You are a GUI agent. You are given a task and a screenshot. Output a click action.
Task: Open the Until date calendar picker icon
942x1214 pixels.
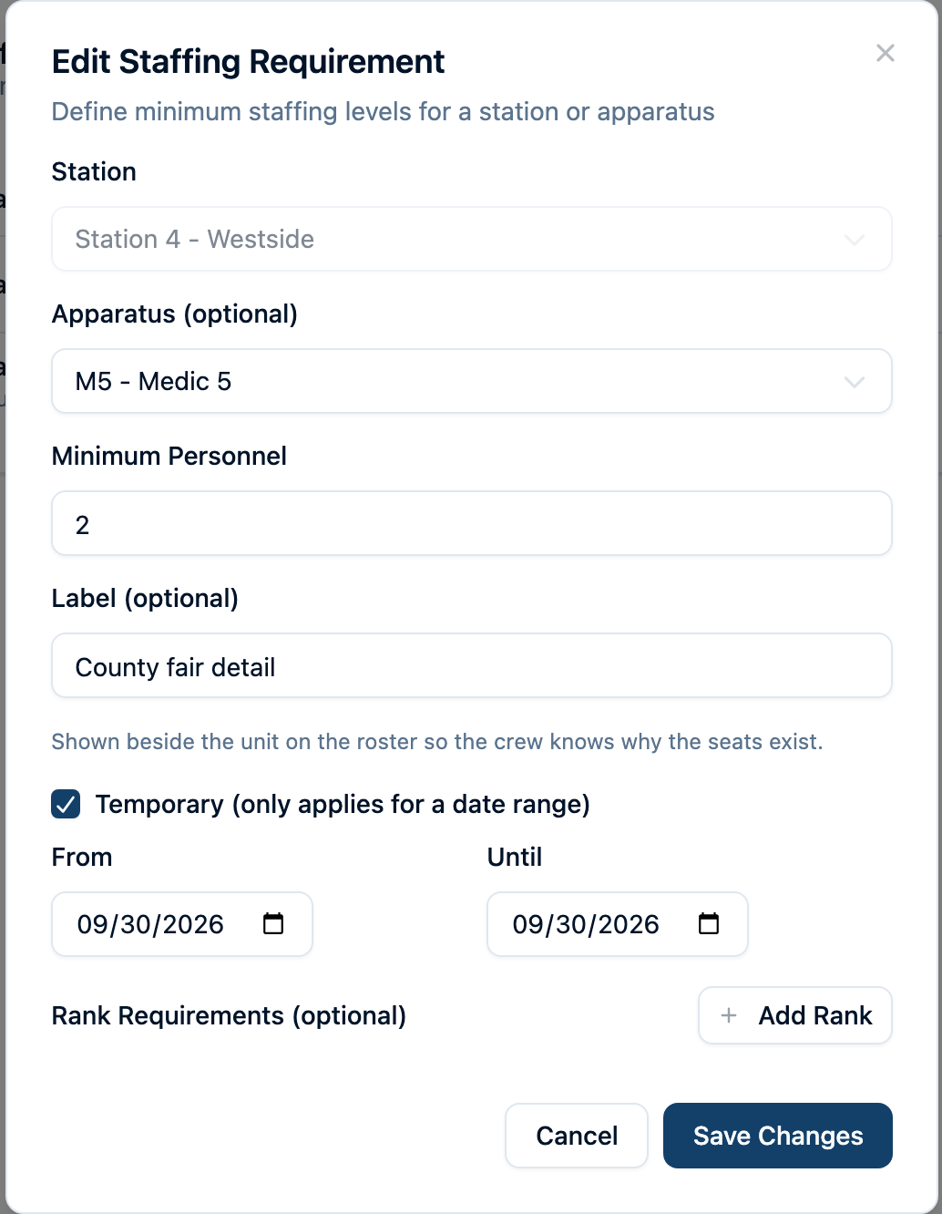pos(709,924)
